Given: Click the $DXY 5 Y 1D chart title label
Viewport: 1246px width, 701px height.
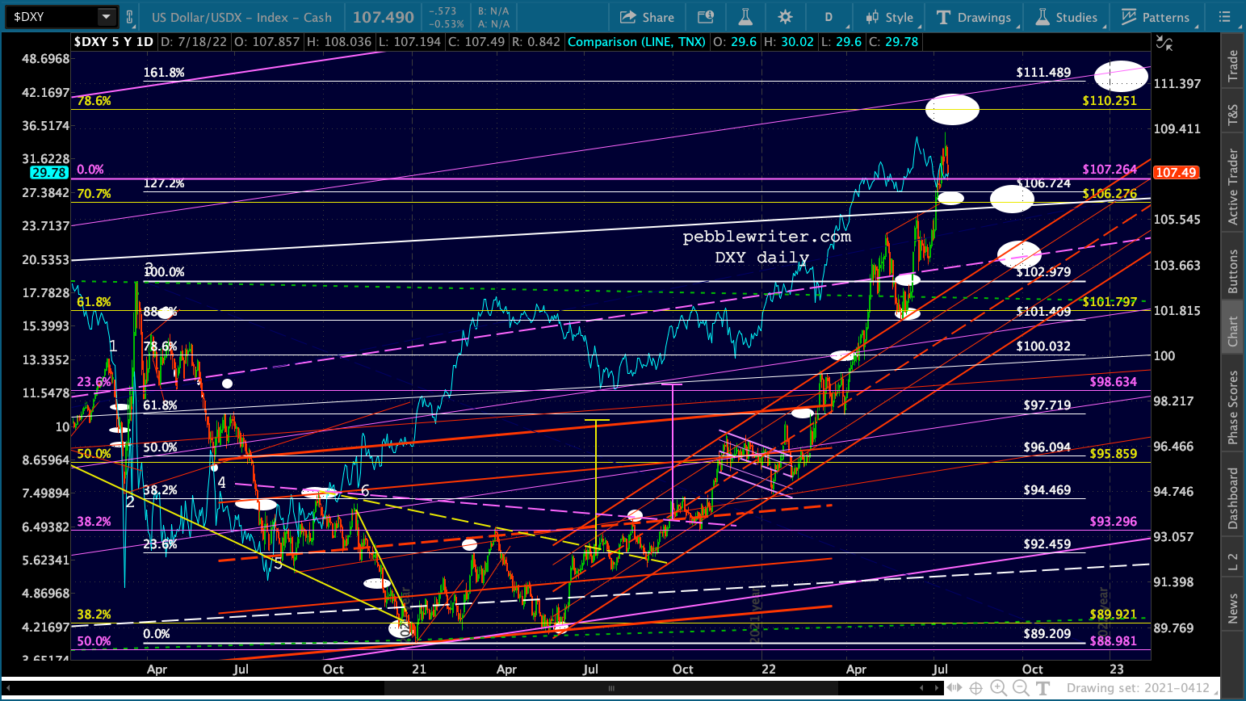Looking at the screenshot, I should (x=113, y=42).
